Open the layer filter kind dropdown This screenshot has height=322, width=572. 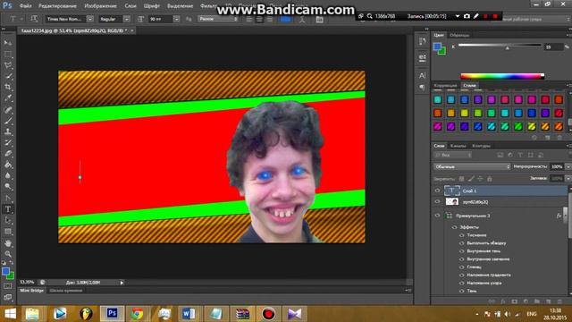pyautogui.click(x=453, y=155)
